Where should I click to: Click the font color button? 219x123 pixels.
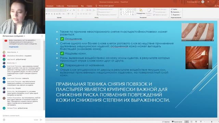tap(73, 14)
